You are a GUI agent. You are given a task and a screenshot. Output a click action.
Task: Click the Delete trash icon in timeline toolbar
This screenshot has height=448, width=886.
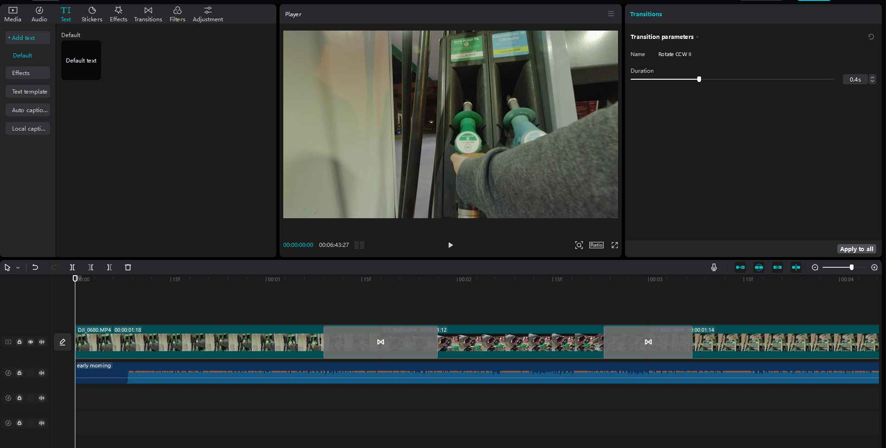128,267
